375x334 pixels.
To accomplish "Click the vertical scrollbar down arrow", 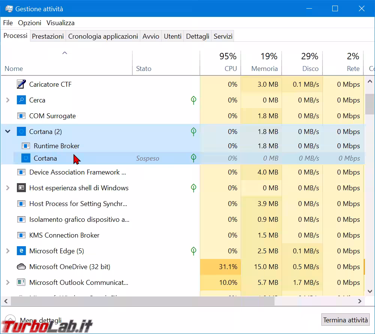I will [369, 291].
